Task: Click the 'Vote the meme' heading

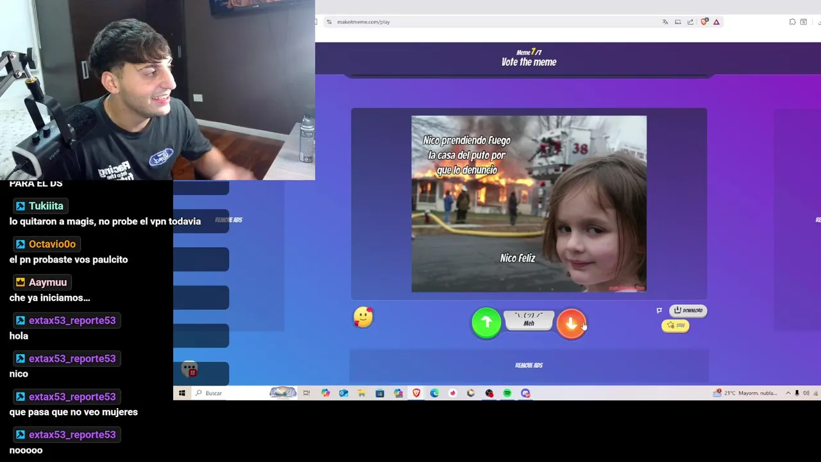Action: point(529,62)
